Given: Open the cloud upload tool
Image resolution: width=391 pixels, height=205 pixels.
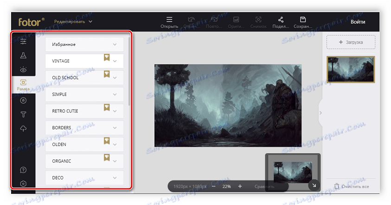Looking at the screenshot, I should 23,129.
